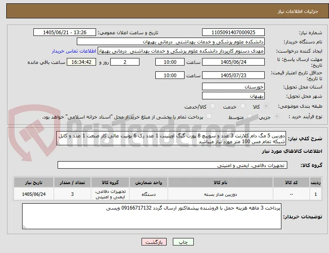Screen dimensions: 329x253
Task: Click the response deadline date 1405/06/24 field
Action: click(233, 62)
